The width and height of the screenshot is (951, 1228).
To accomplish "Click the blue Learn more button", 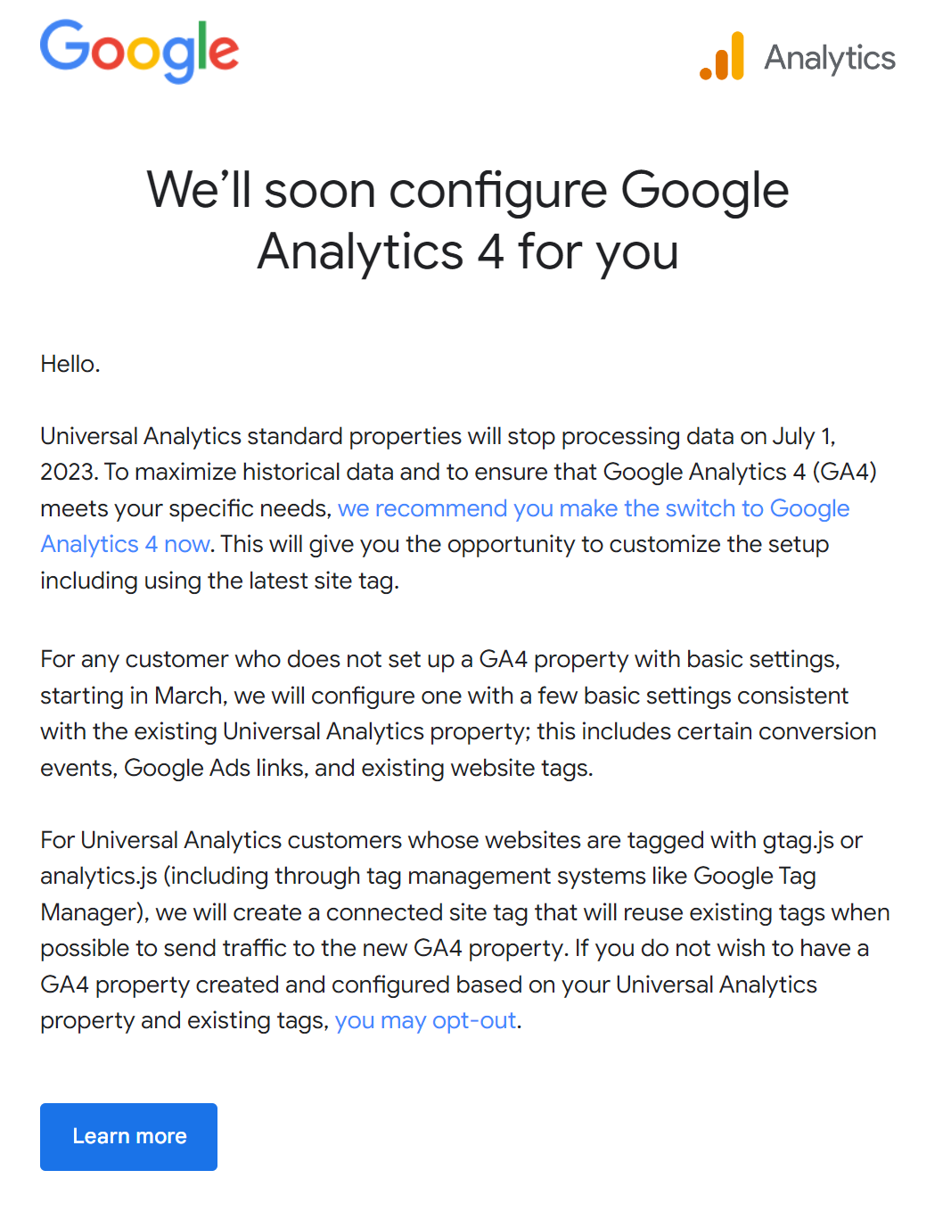I will tap(128, 1137).
